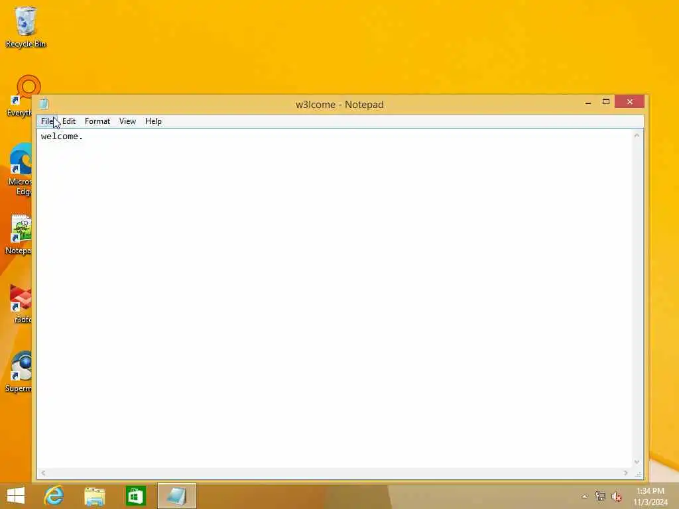Show hidden icons in system tray
This screenshot has width=679, height=509.
pyautogui.click(x=585, y=496)
